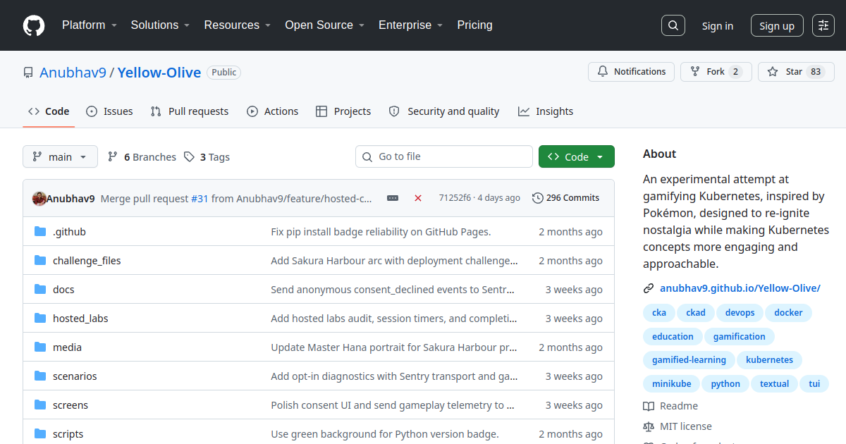Click the Sign up button
The image size is (846, 444).
[x=777, y=26]
